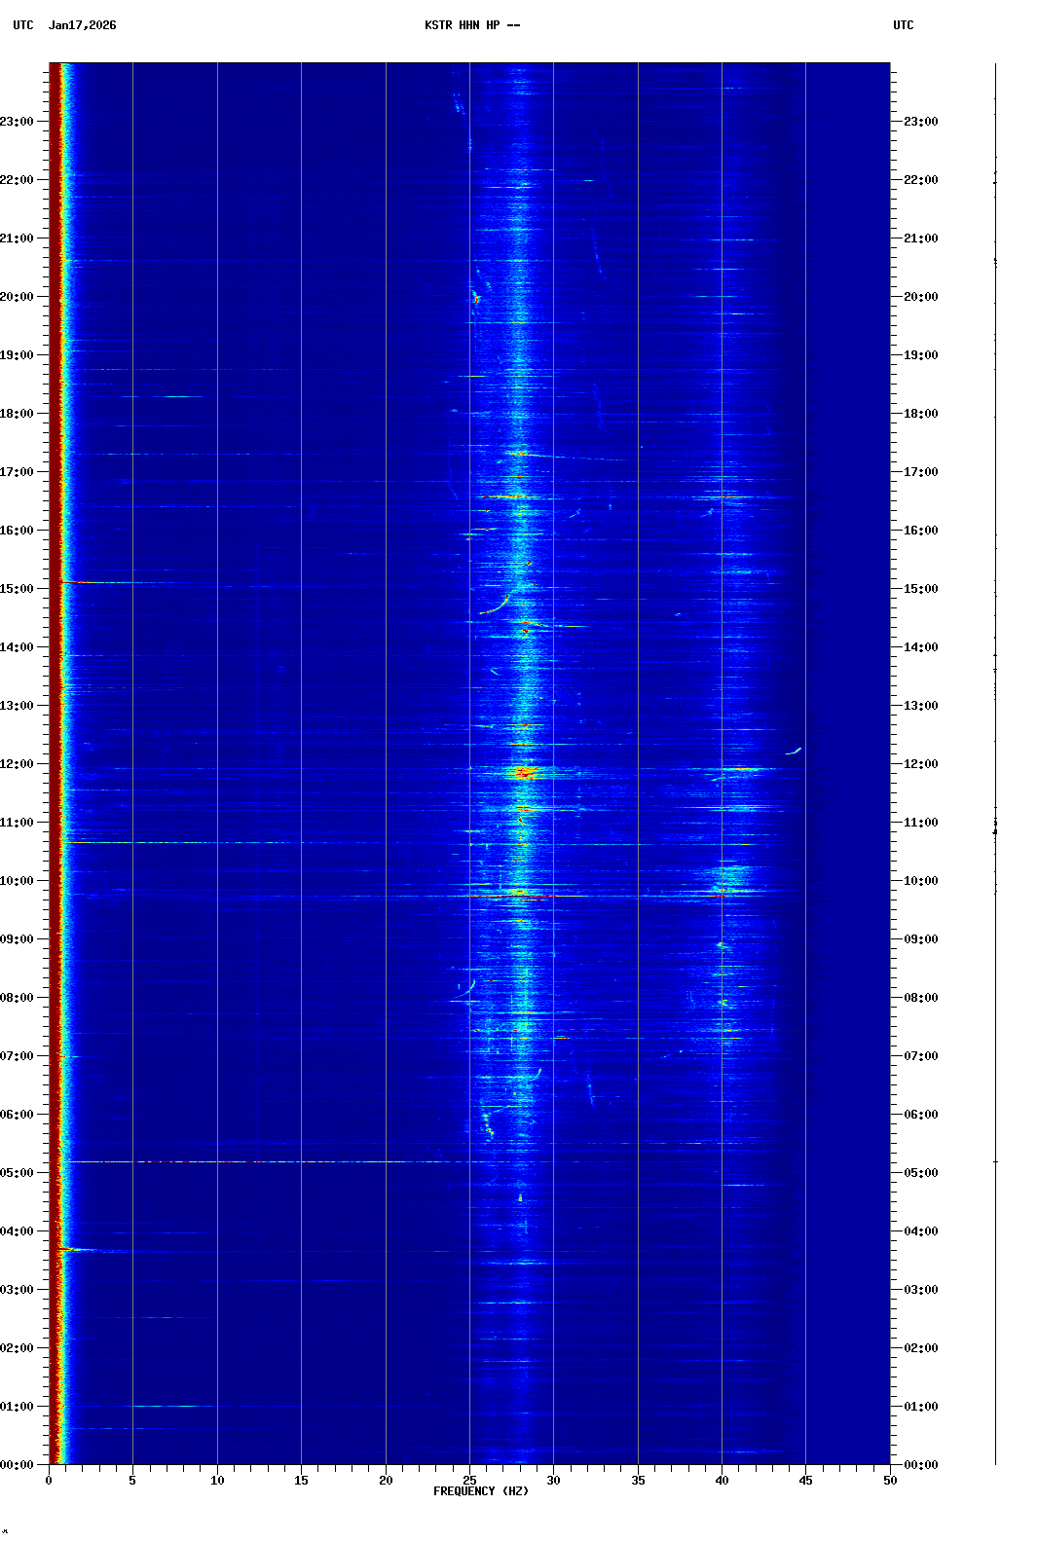
Task: Select the 10:00 time marker on right axis
Action: [920, 881]
